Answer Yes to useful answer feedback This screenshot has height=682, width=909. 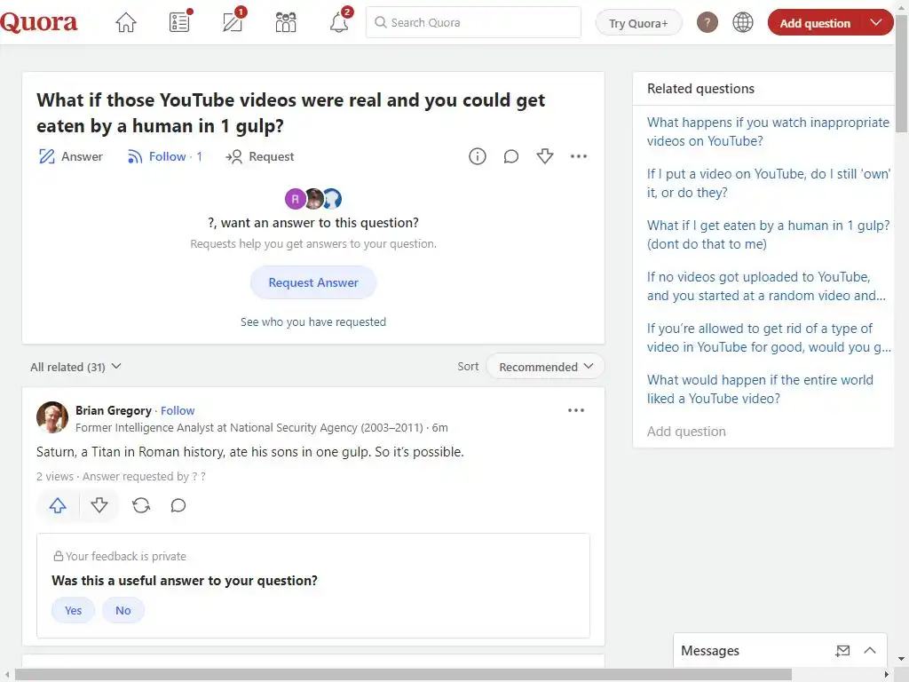73,610
